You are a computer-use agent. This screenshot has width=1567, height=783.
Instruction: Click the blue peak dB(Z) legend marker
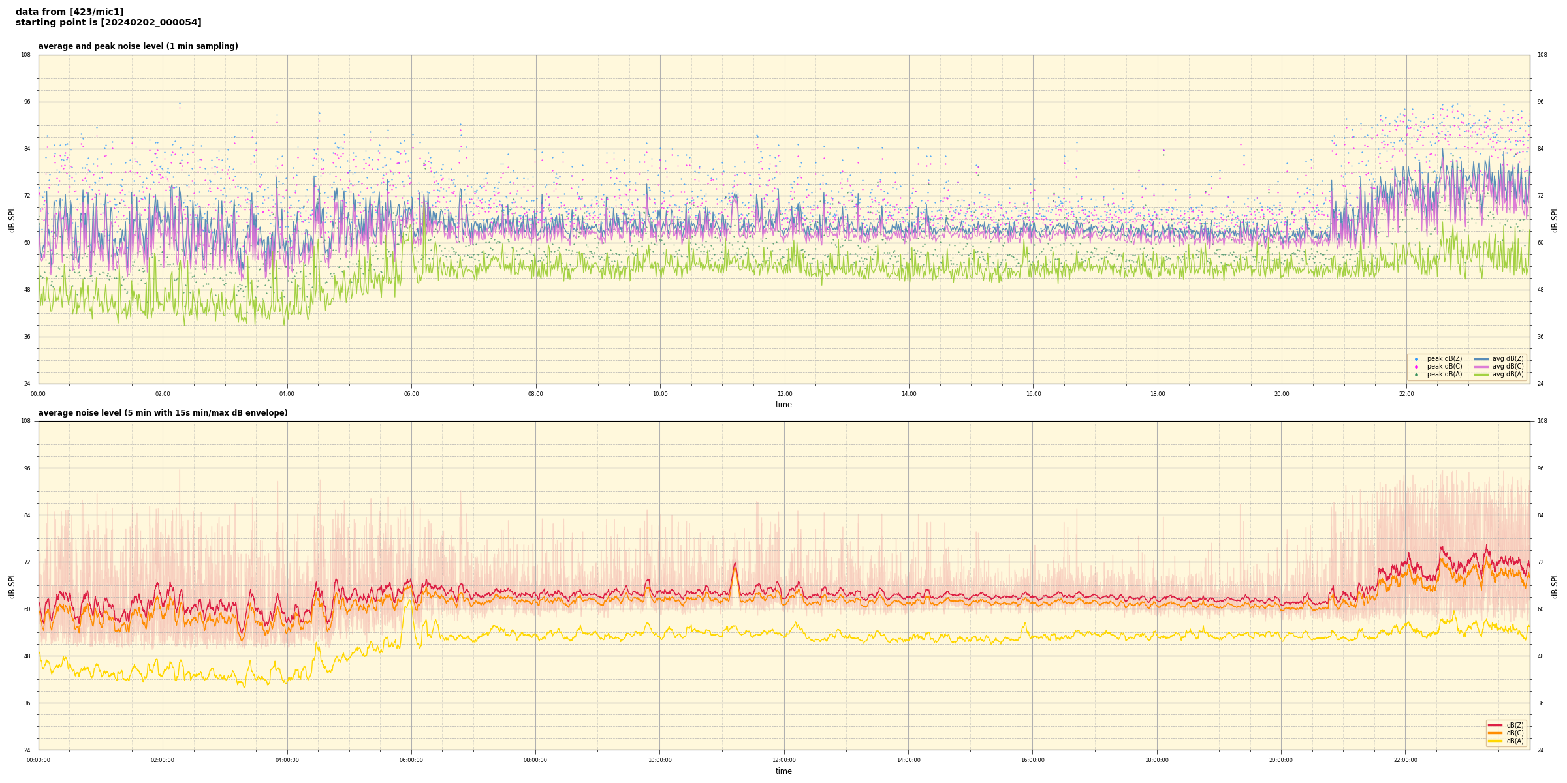tap(1416, 359)
